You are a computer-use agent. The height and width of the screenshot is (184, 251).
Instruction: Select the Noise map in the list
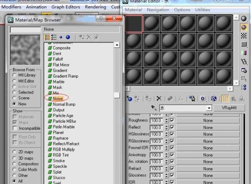tap(58, 98)
